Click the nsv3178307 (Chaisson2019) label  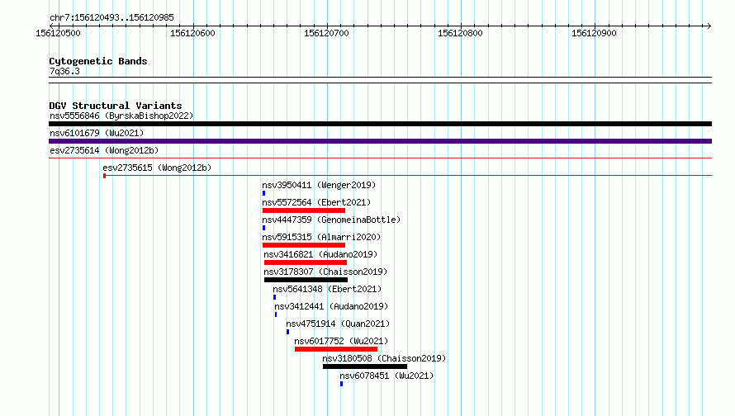click(x=325, y=272)
